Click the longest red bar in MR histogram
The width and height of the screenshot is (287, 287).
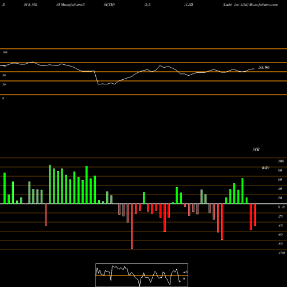pyautogui.click(x=132, y=226)
